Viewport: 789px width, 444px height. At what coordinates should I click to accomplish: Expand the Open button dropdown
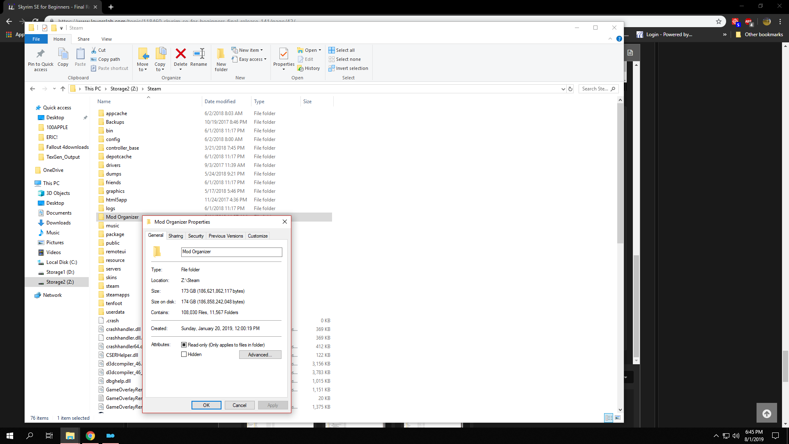320,50
